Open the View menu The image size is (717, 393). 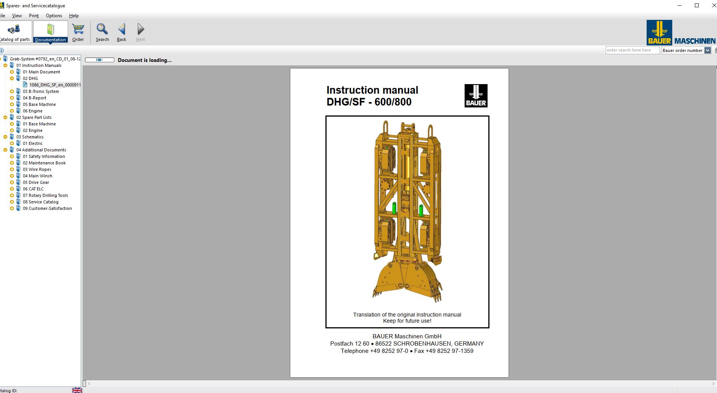17,16
